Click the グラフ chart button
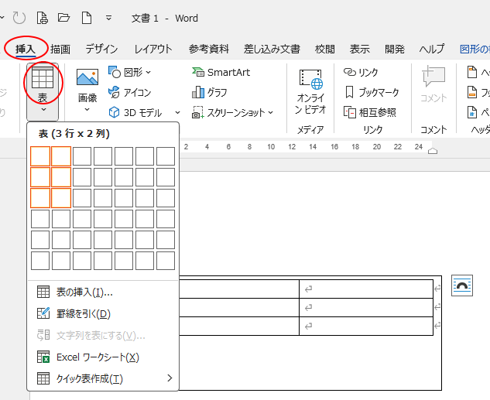Screen dimensions: 490x400 [x=209, y=92]
